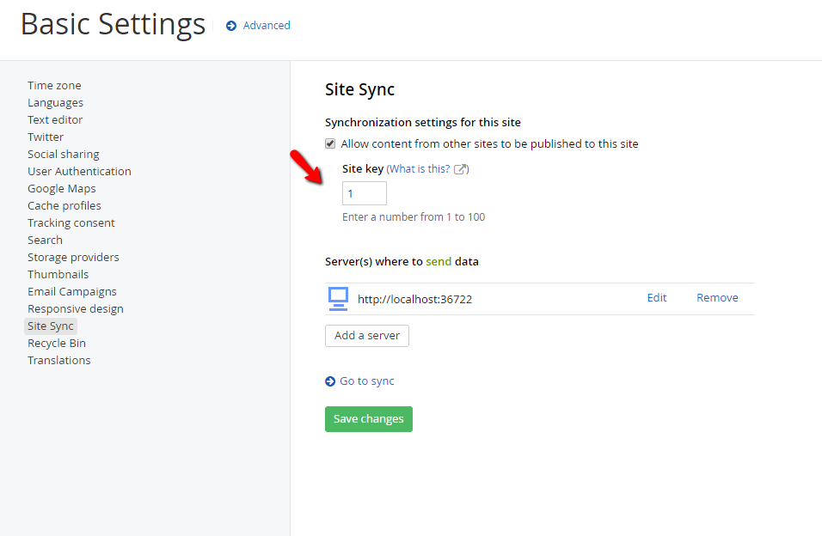Click the Save changes button
The width and height of the screenshot is (822, 536).
click(369, 419)
